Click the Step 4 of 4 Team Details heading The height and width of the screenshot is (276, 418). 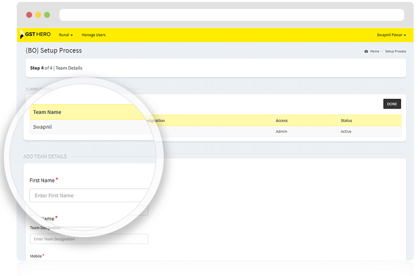(x=56, y=68)
